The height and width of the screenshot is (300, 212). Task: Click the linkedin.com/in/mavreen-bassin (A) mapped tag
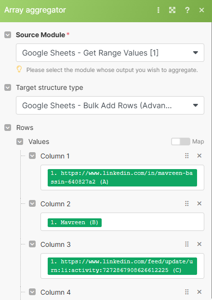(x=122, y=178)
